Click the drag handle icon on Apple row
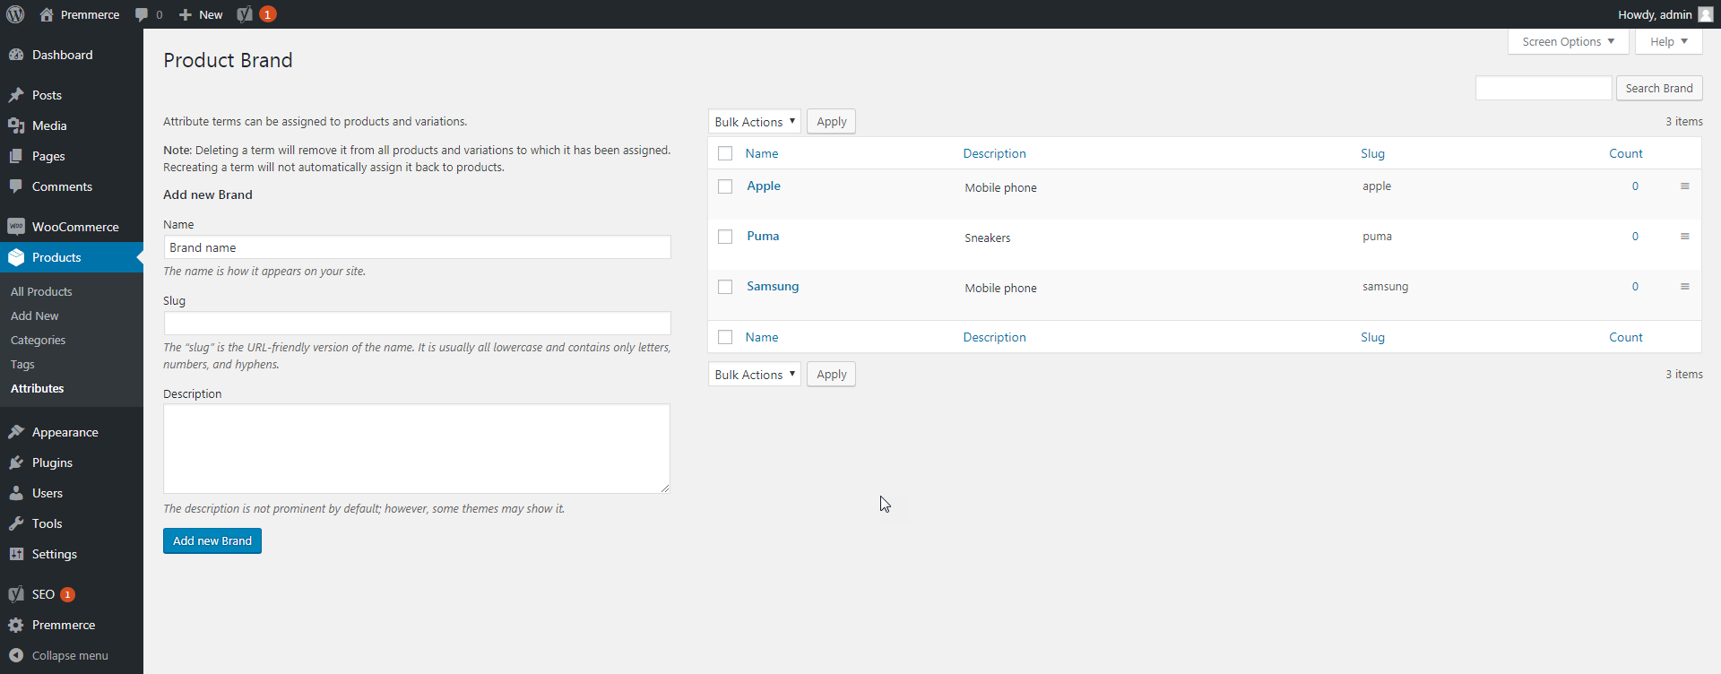This screenshot has width=1721, height=674. click(x=1685, y=186)
